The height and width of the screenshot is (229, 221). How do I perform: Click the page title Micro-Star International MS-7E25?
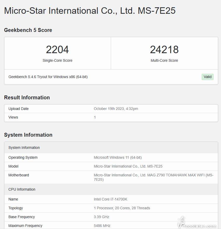point(90,11)
